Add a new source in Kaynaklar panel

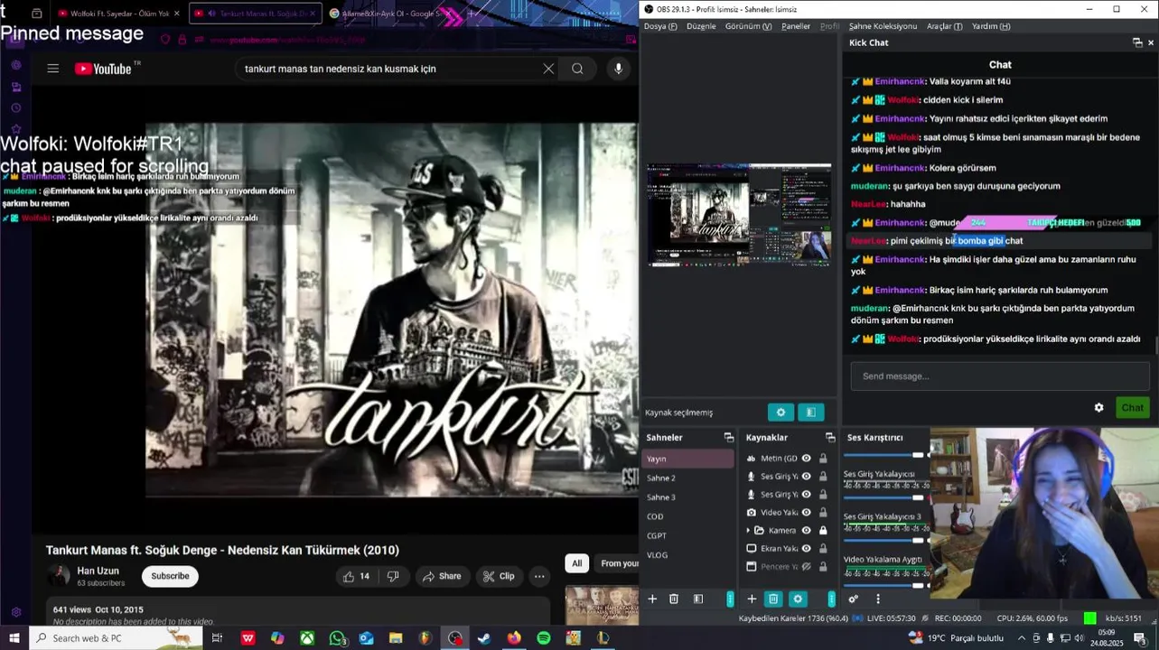[752, 599]
